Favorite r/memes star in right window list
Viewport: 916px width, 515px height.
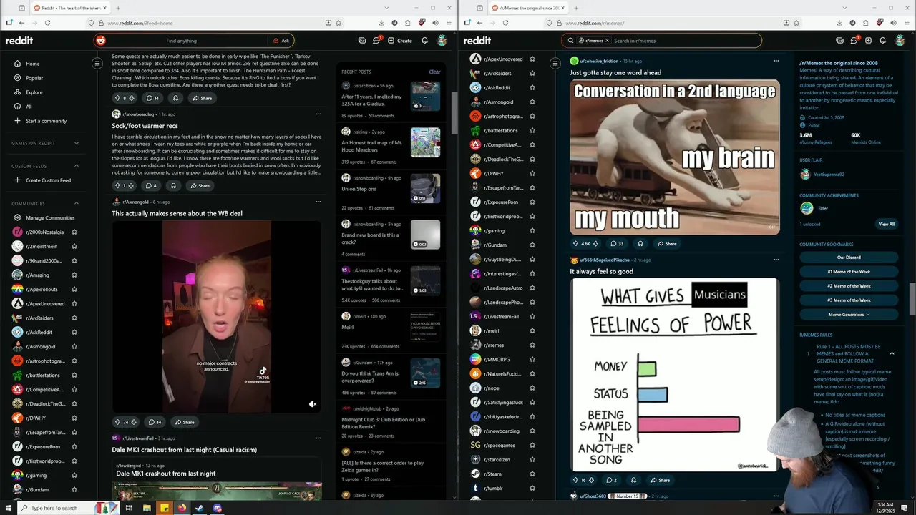(x=532, y=345)
